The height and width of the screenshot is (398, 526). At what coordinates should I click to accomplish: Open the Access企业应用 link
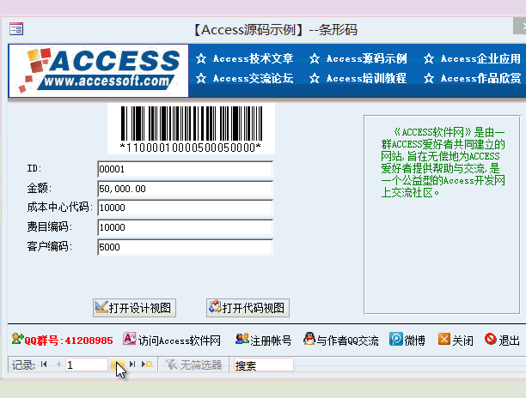pyautogui.click(x=480, y=58)
